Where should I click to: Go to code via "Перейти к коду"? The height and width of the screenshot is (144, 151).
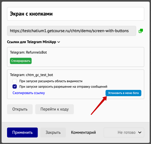pos(55,109)
